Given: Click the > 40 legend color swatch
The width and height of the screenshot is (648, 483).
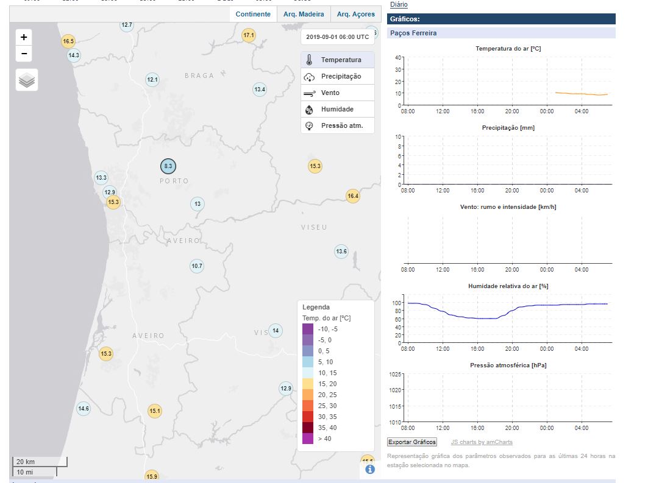Looking at the screenshot, I should coord(308,439).
